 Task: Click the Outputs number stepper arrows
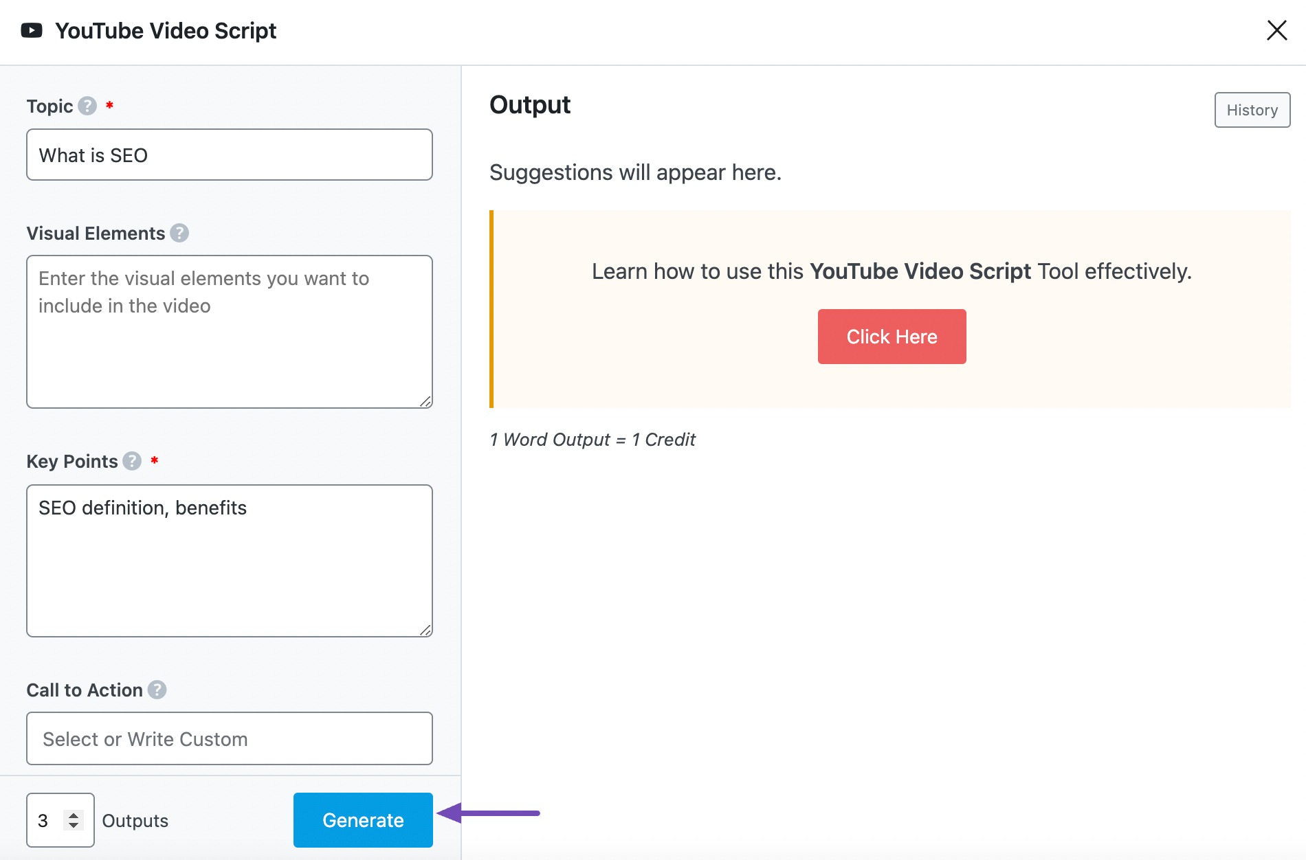74,820
